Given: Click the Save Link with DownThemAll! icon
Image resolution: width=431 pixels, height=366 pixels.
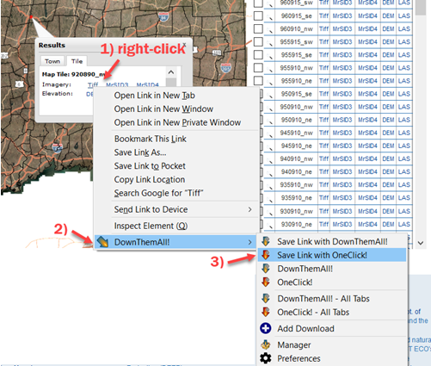Looking at the screenshot, I should pos(266,241).
